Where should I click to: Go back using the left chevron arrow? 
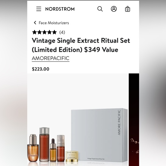pyautogui.click(x=35, y=23)
